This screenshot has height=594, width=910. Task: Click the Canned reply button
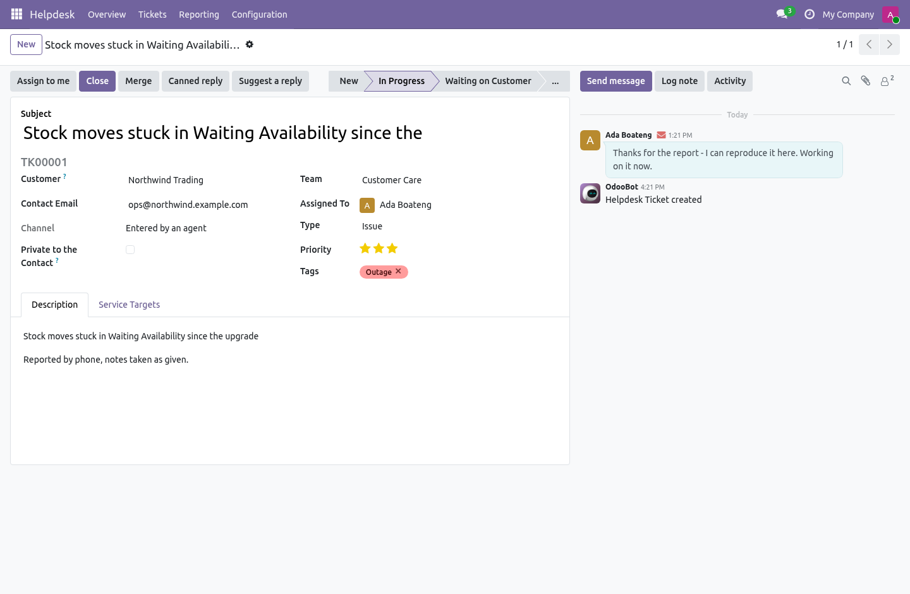tap(195, 81)
